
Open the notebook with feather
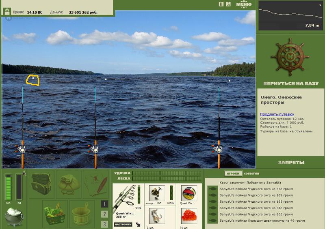[x=96, y=184]
